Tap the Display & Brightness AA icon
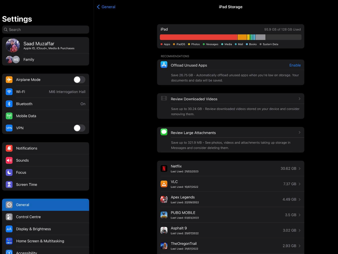 [9, 229]
